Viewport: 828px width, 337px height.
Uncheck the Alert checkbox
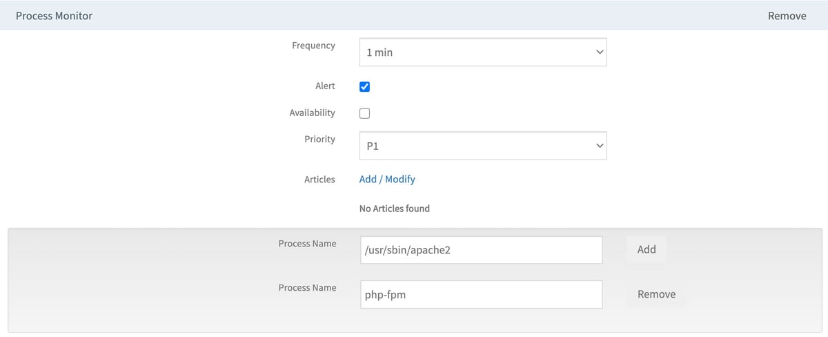tap(365, 87)
